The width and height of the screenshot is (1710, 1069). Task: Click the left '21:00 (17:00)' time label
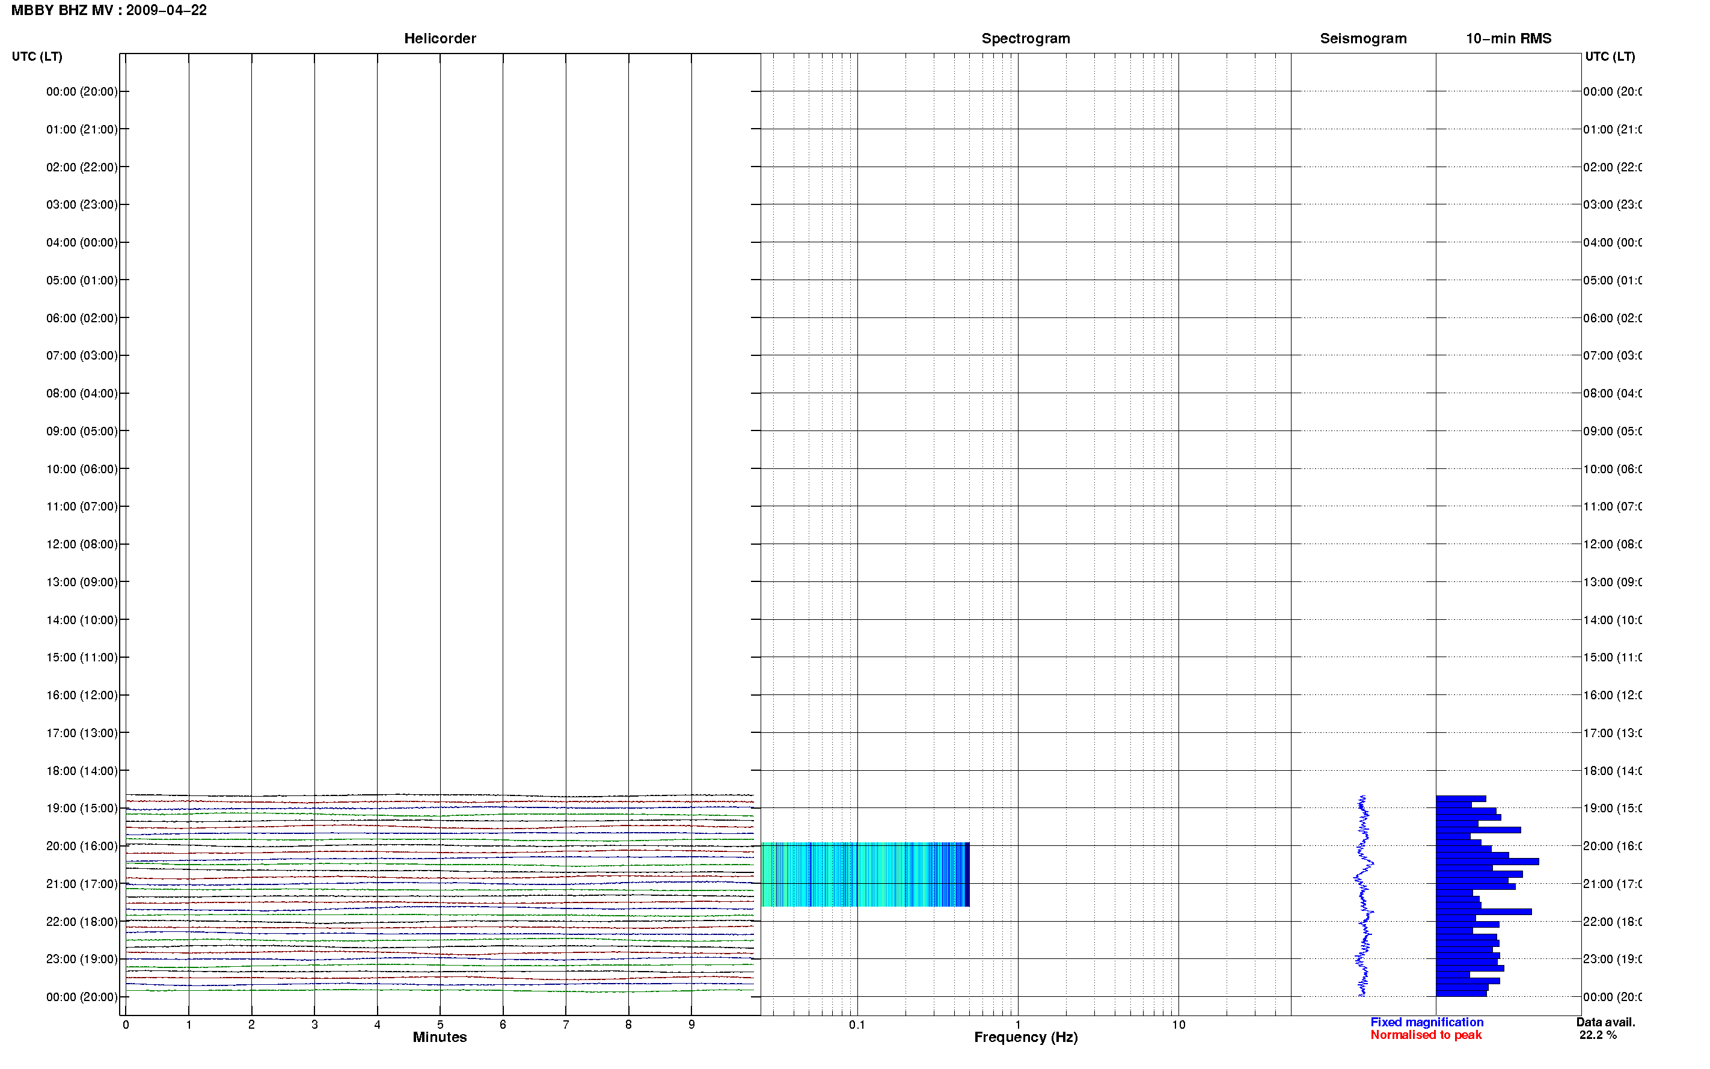coord(82,884)
